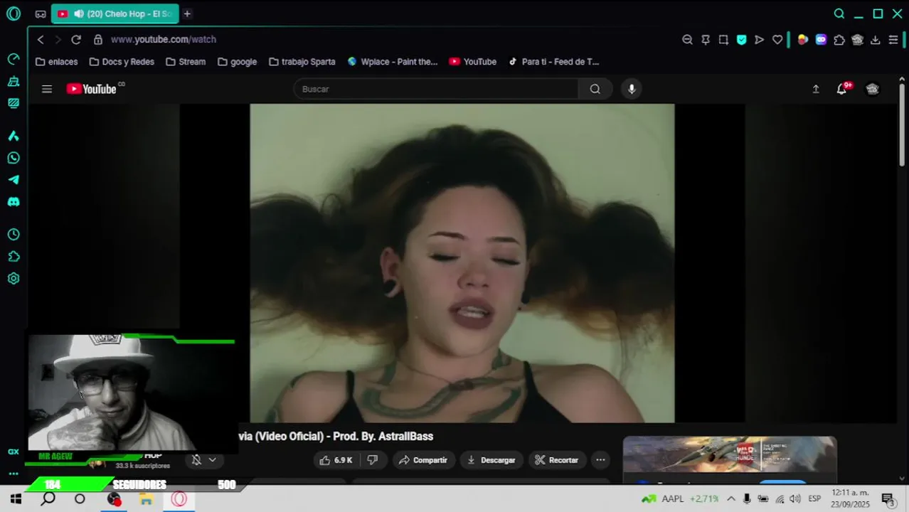Add page to bookmarks with heart
This screenshot has width=909, height=512.
[x=777, y=40]
